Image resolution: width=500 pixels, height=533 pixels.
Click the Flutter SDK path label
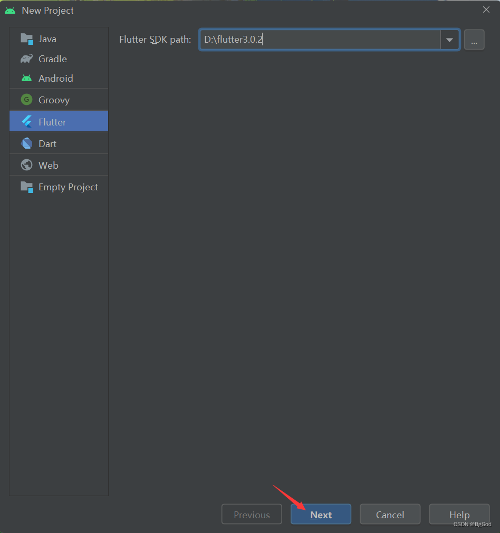[155, 40]
